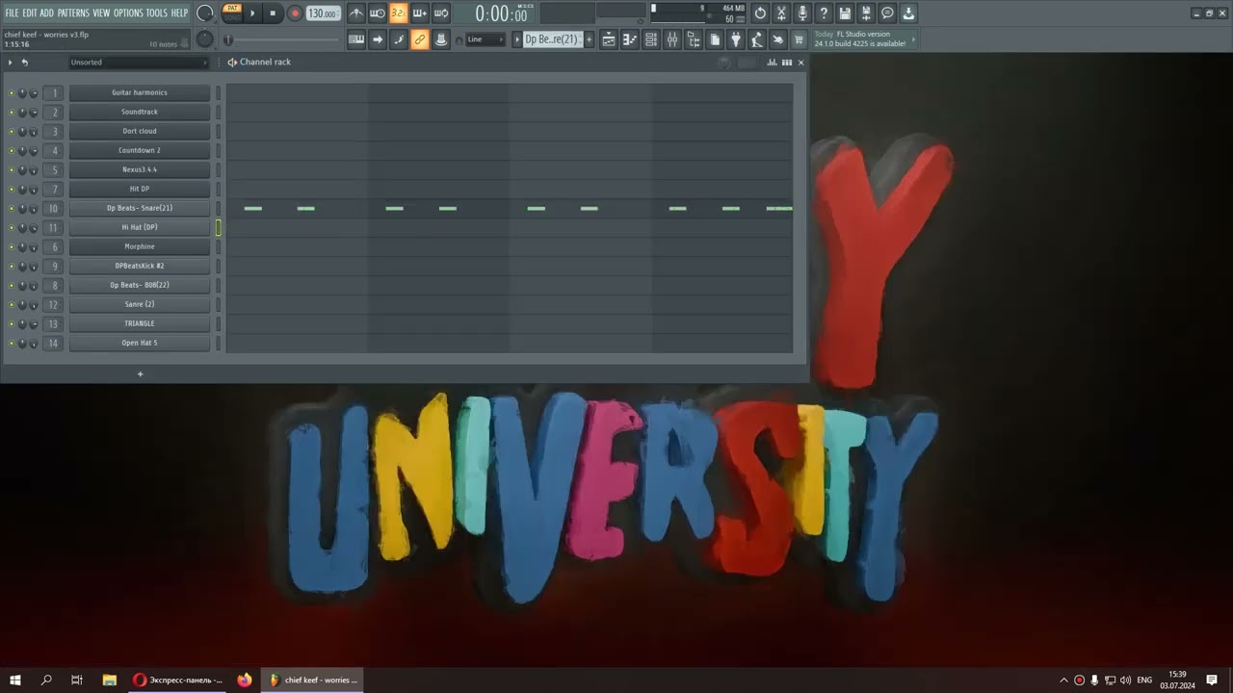Click the Open Hat 5 channel button
1233x693 pixels.
pos(140,344)
